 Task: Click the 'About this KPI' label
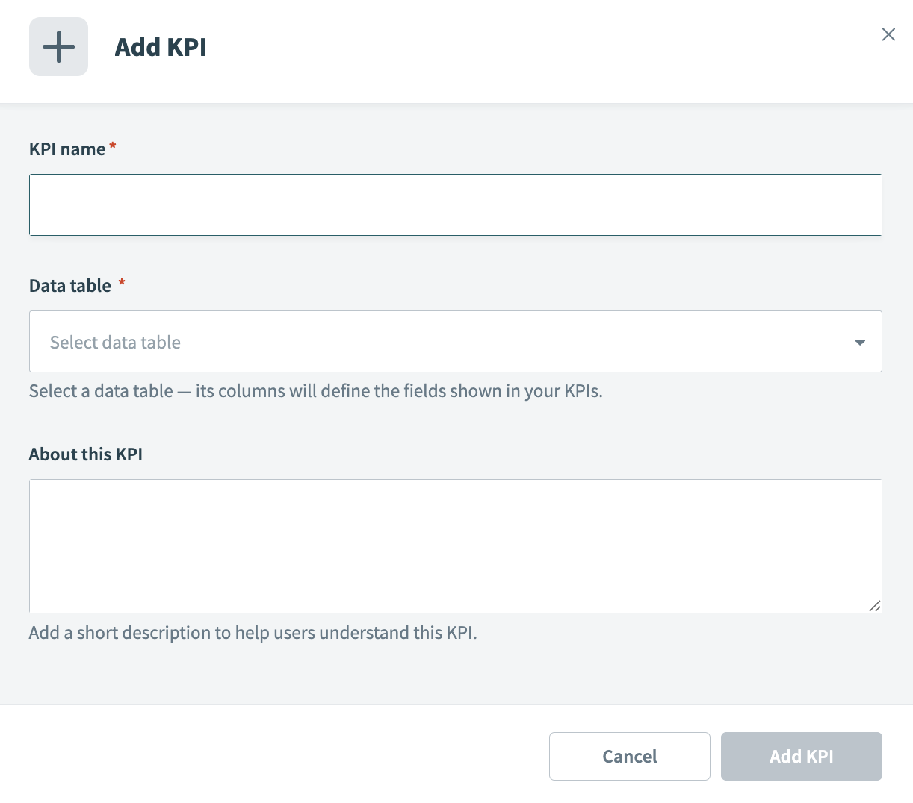click(x=85, y=454)
